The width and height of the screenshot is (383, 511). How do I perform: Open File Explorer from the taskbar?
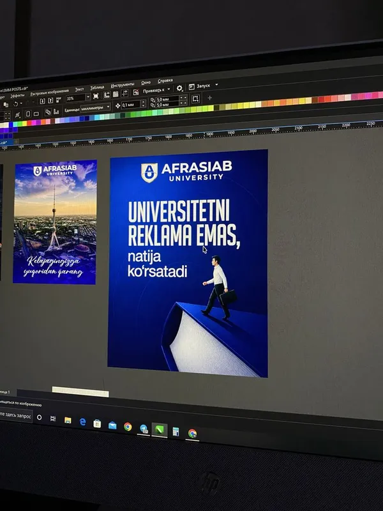click(x=68, y=420)
